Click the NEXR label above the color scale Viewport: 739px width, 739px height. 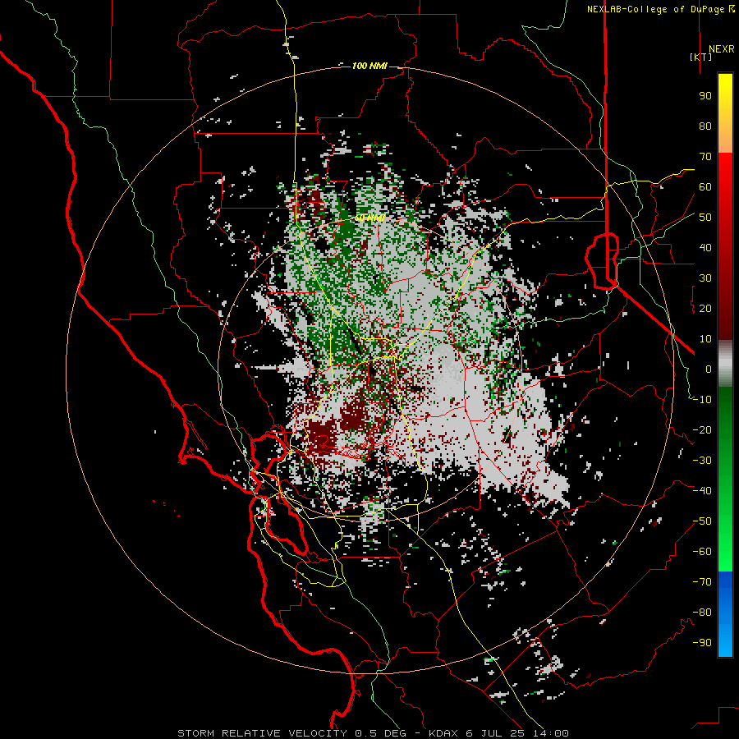point(721,49)
